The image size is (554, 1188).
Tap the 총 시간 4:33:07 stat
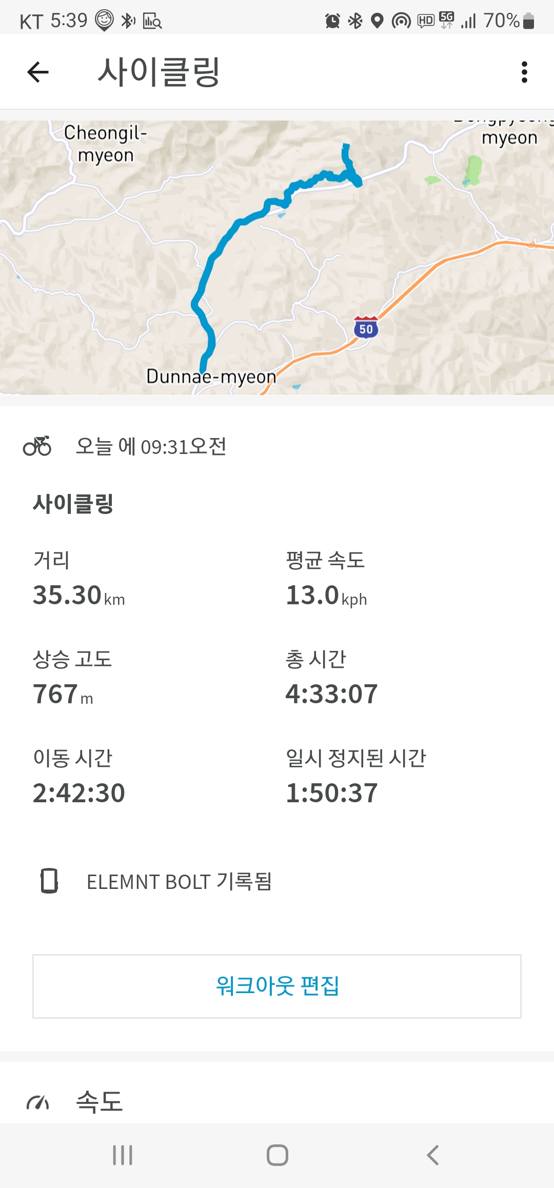click(331, 677)
